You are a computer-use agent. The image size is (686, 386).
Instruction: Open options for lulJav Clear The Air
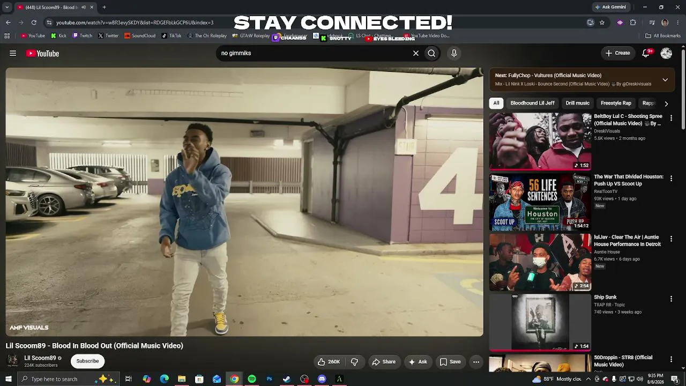pos(671,239)
